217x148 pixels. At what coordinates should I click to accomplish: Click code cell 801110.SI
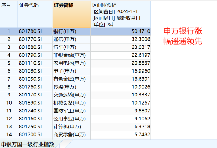click(35, 63)
